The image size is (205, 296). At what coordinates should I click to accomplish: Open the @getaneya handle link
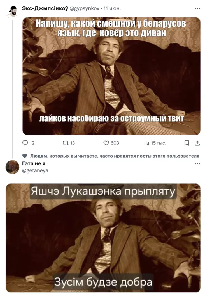(35, 170)
